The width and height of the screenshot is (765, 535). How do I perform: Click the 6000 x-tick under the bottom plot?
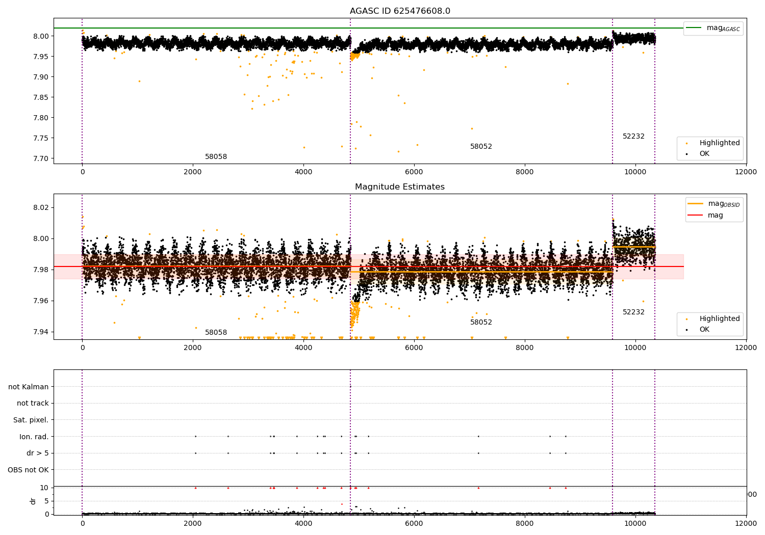tap(414, 523)
